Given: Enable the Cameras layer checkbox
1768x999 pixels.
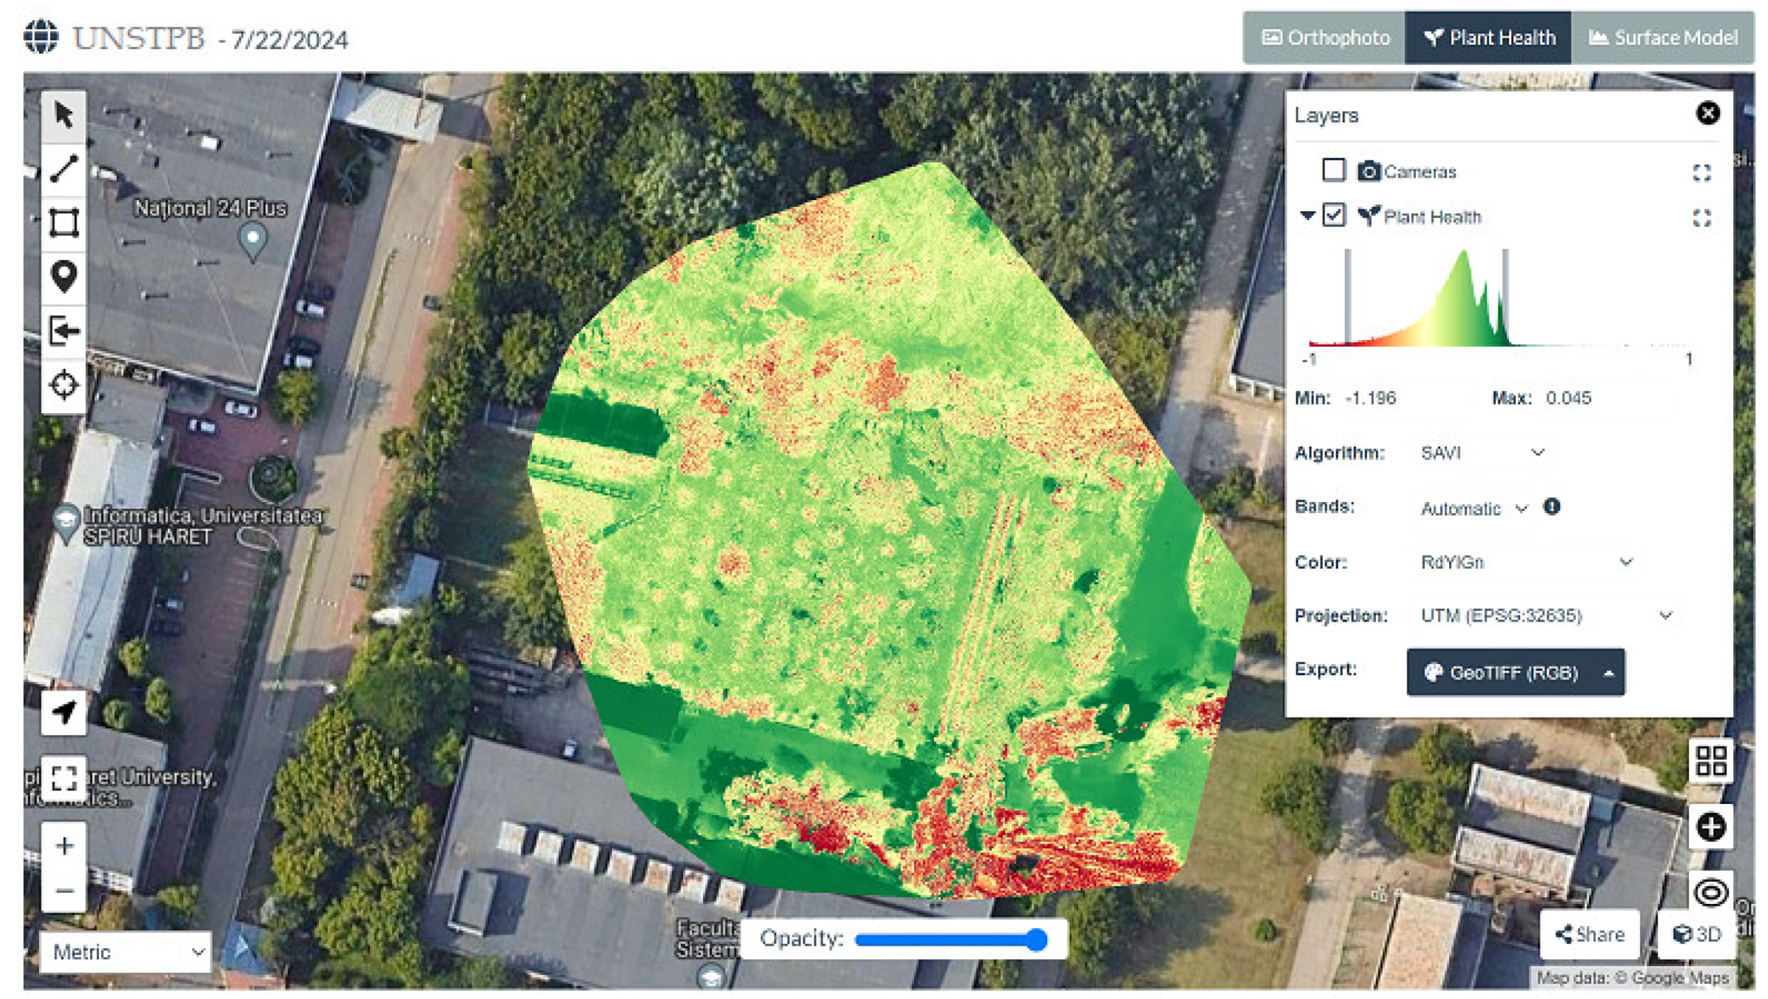Looking at the screenshot, I should pyautogui.click(x=1333, y=170).
